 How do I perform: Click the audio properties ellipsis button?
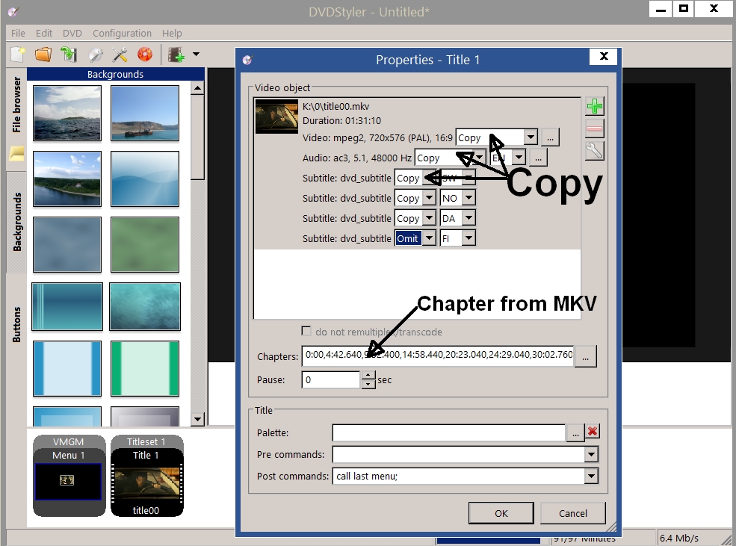(539, 158)
